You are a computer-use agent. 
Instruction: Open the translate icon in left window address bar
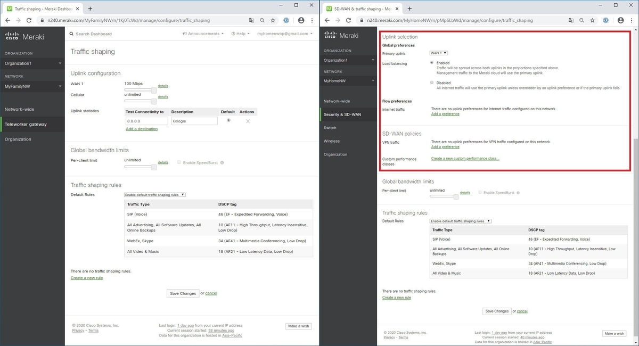(252, 20)
